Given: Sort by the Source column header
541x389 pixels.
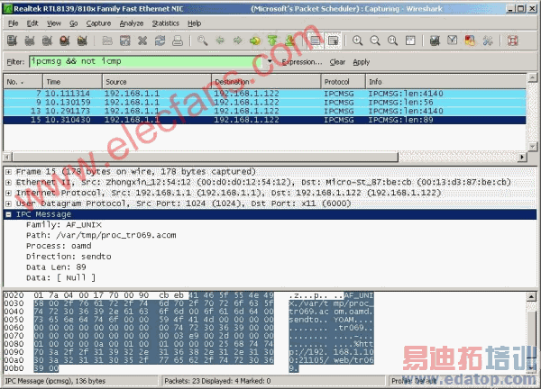Looking at the screenshot, I should [x=157, y=82].
